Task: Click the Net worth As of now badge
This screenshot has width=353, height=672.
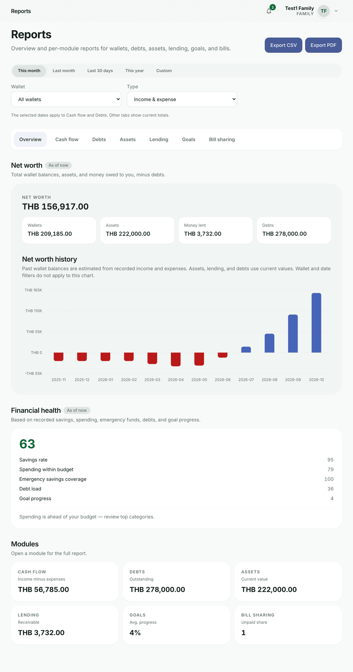Action: [58, 165]
